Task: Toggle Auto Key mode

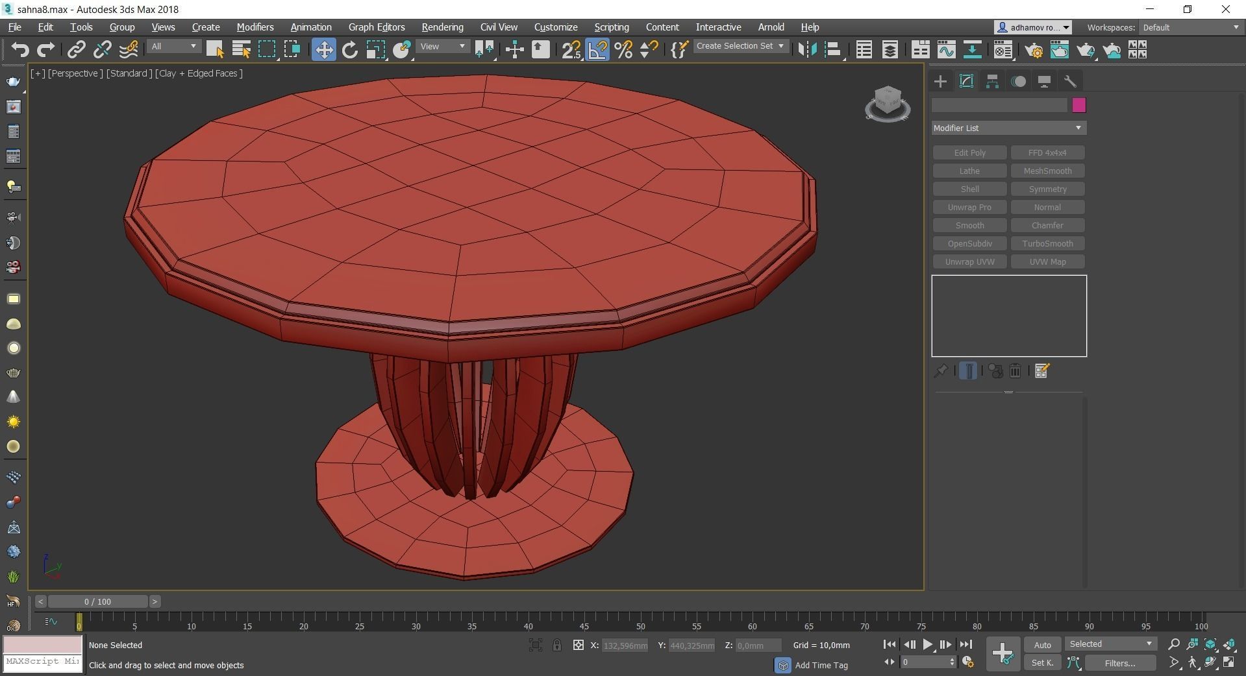Action: (x=1042, y=644)
